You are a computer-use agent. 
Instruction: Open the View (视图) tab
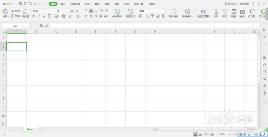click(x=117, y=4)
